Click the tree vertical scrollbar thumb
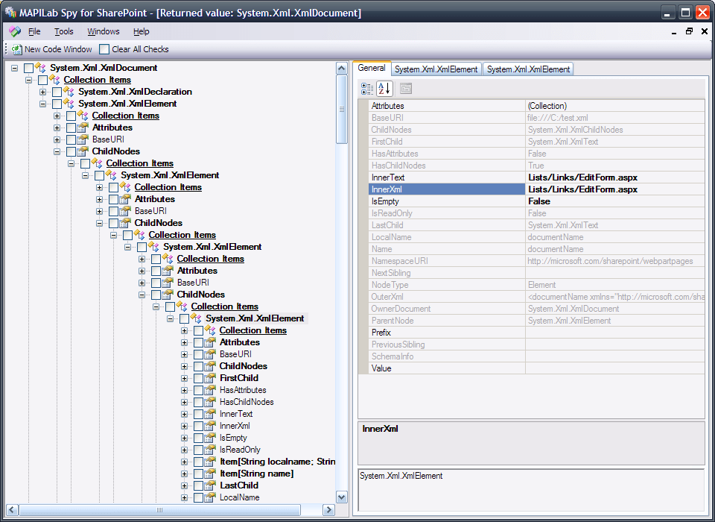This screenshot has height=522, width=715. [x=342, y=109]
